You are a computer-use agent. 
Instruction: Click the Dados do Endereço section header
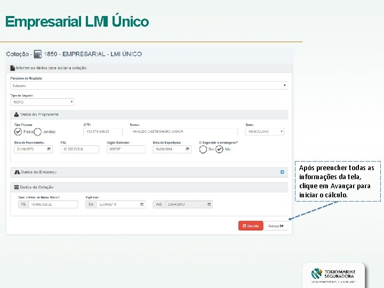coord(149,172)
